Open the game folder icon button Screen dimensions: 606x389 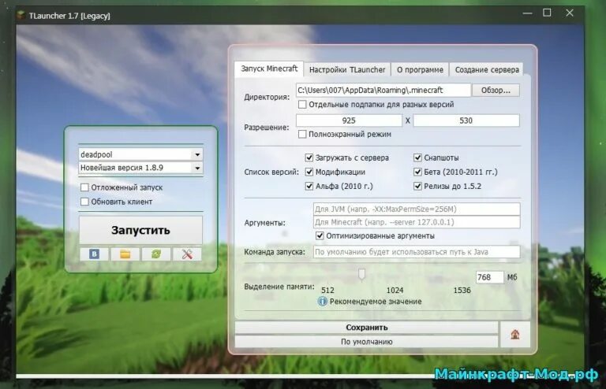click(x=125, y=254)
